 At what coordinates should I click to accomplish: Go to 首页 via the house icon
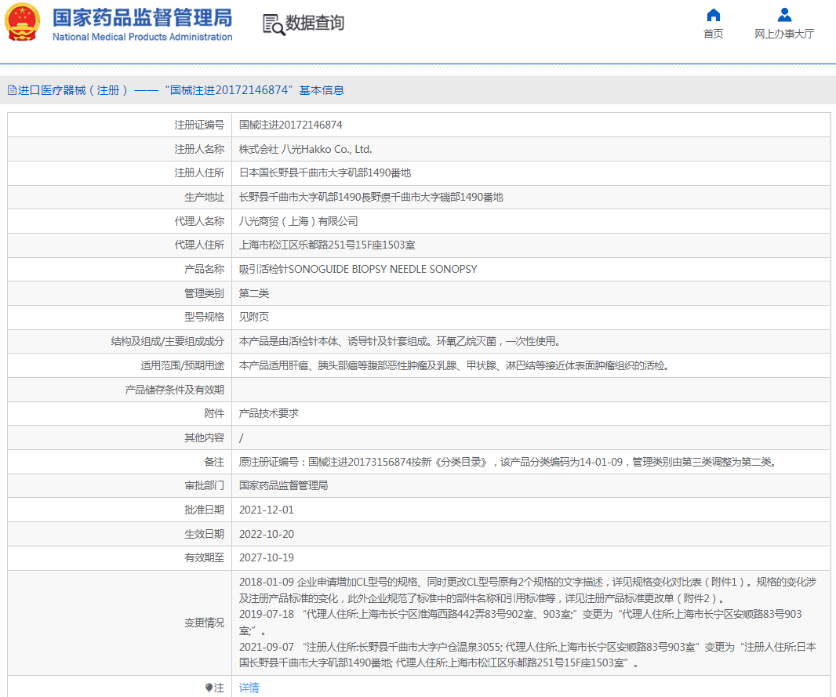click(x=713, y=15)
